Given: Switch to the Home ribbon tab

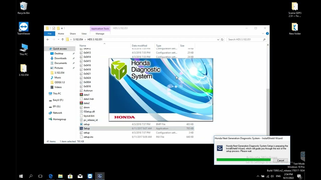Looking at the screenshot, I should coord(61,33).
